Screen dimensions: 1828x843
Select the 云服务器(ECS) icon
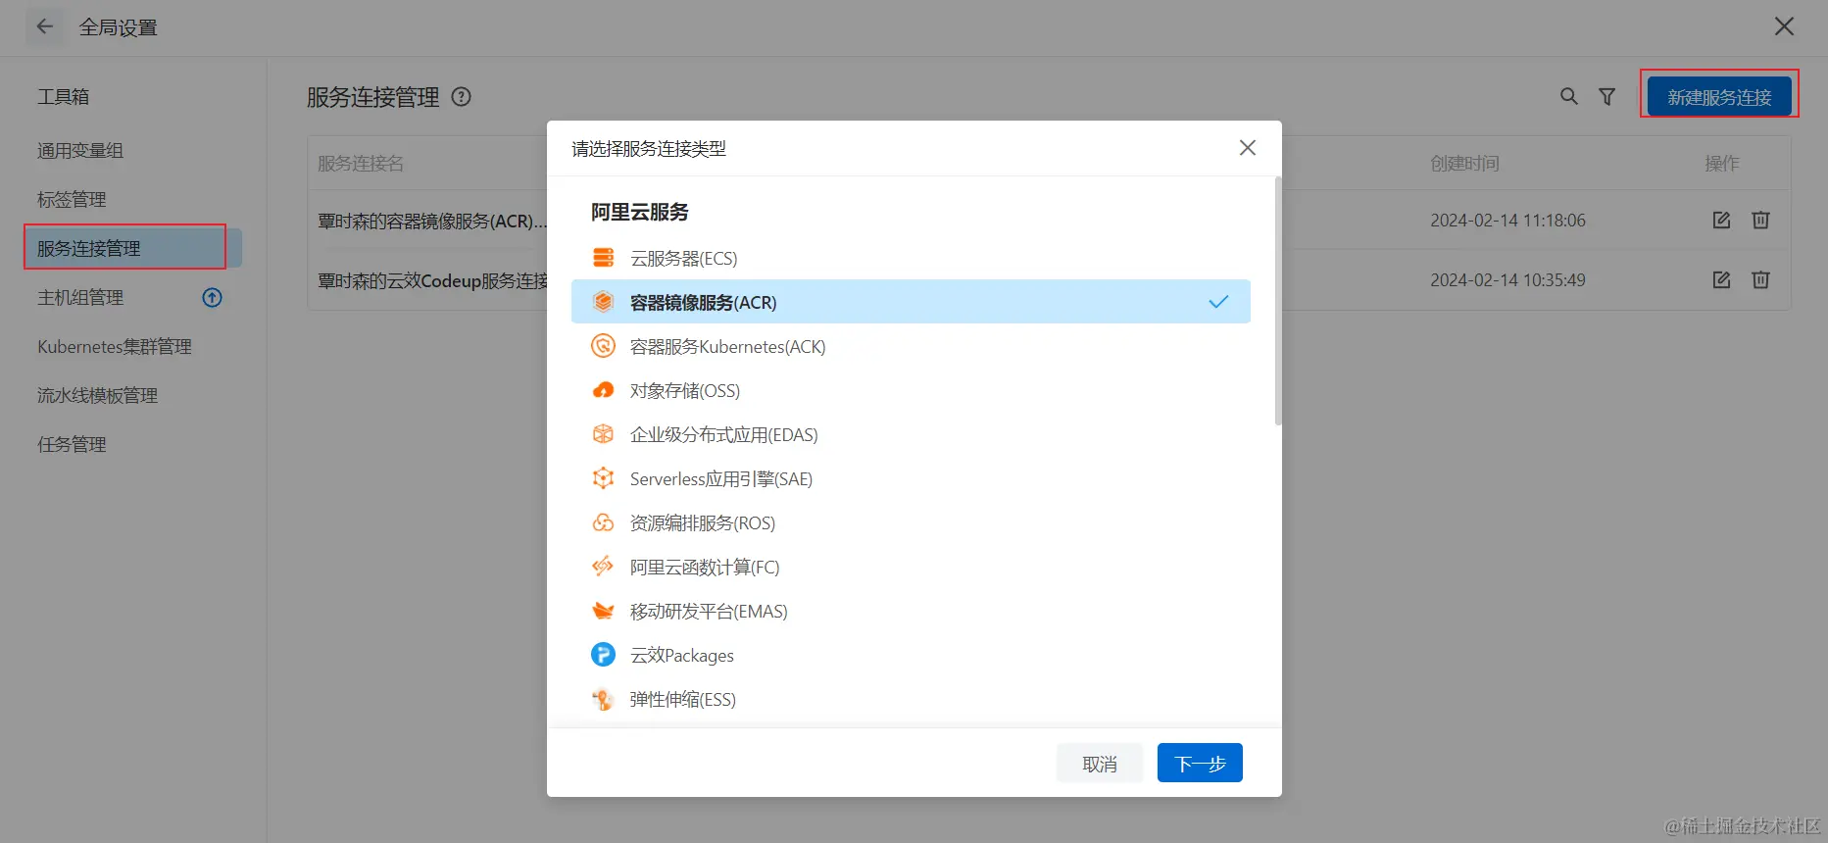(x=603, y=258)
